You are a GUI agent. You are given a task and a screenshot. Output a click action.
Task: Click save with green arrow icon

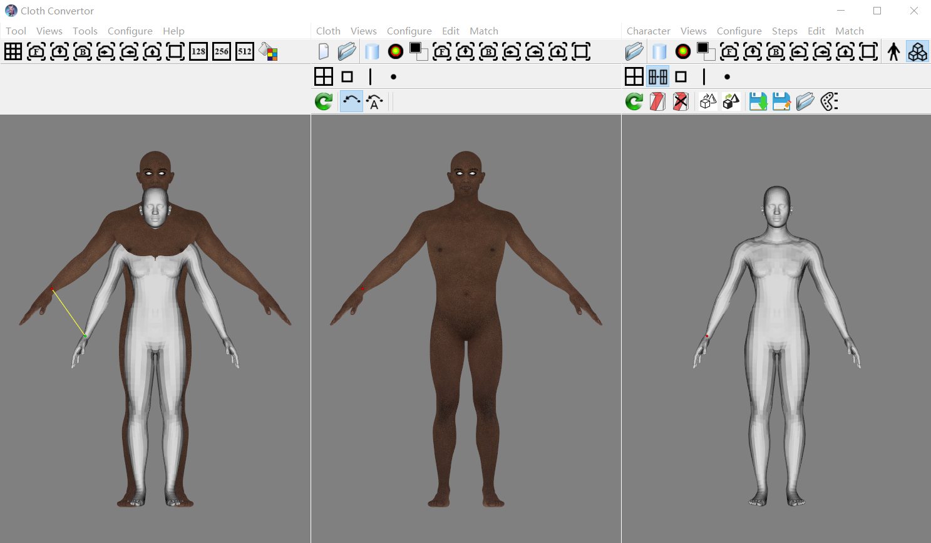758,101
